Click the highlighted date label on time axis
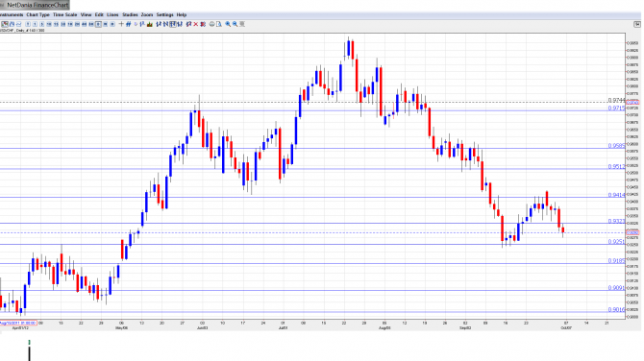The width and height of the screenshot is (644, 361). click(x=18, y=324)
